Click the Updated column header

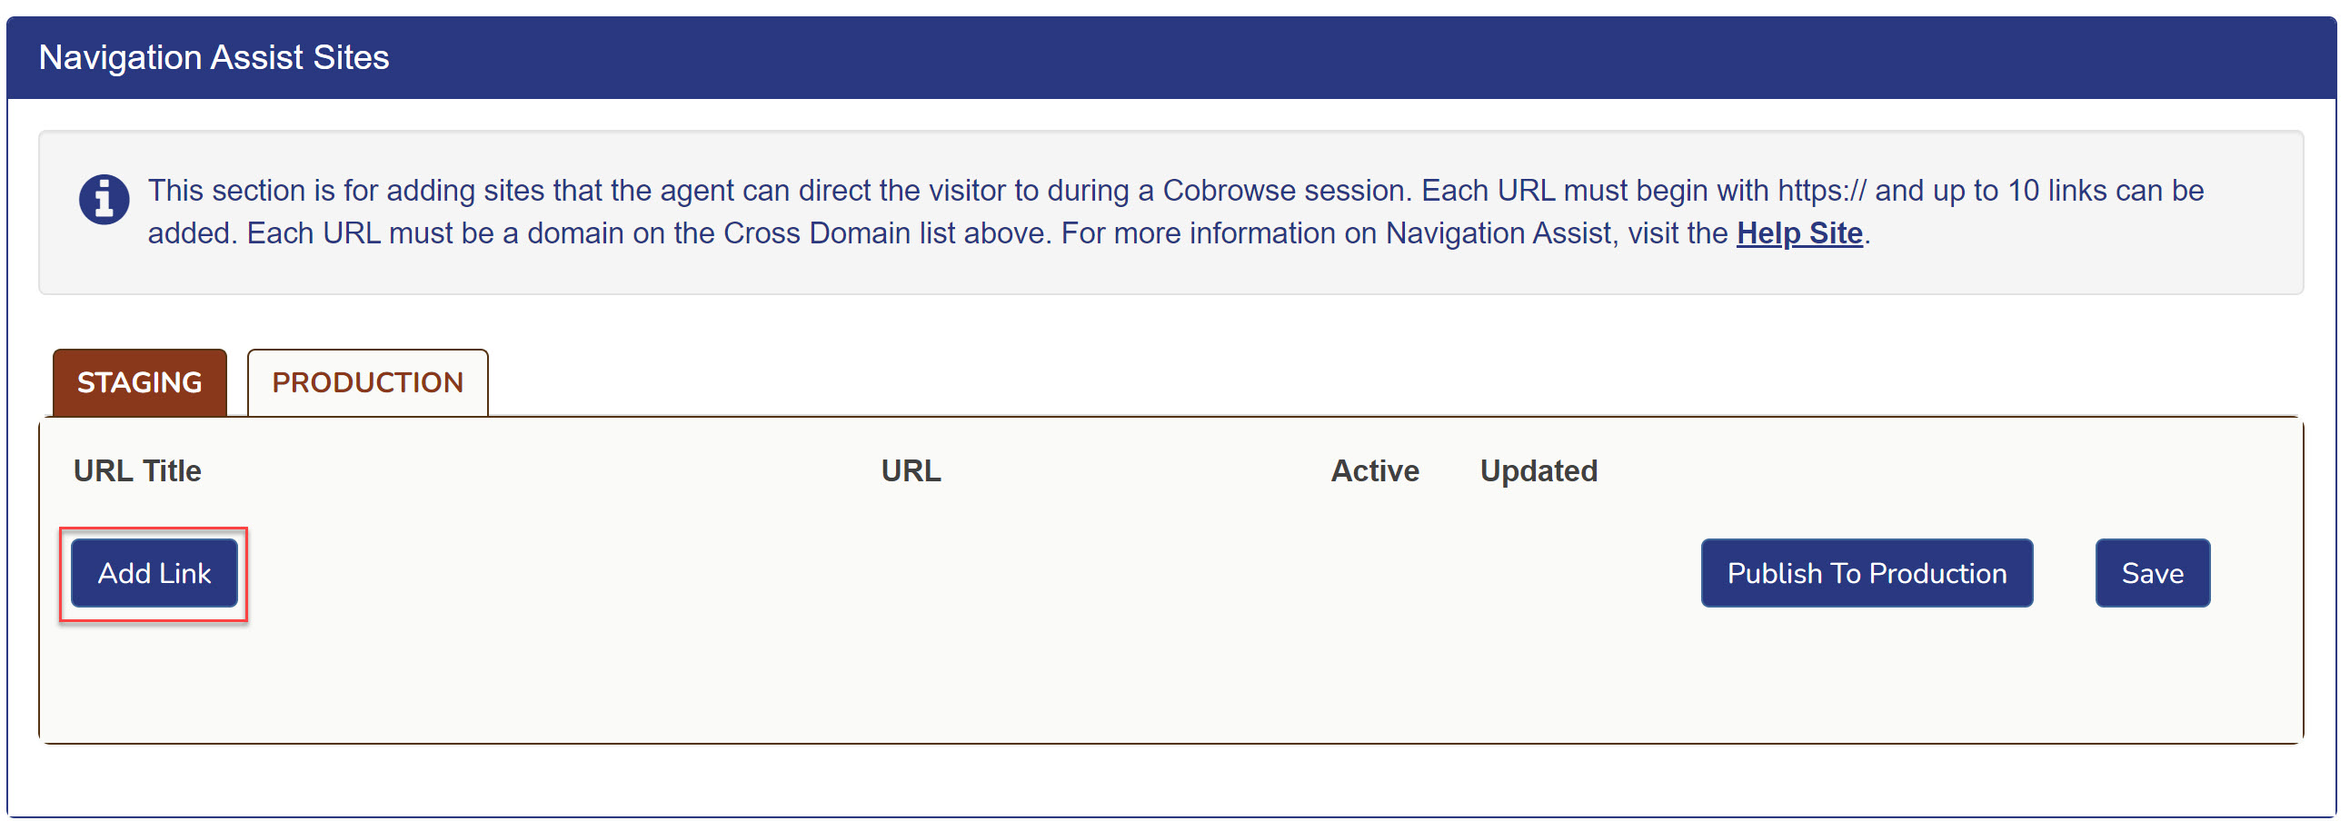(x=1538, y=470)
